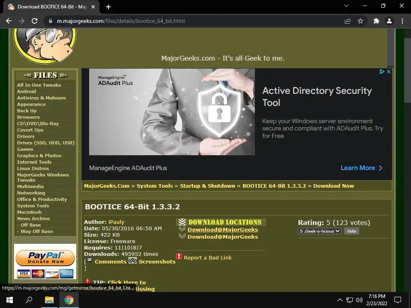Bookmark this page with the star icon
Viewport: 411px width, 308px height.
[360, 21]
